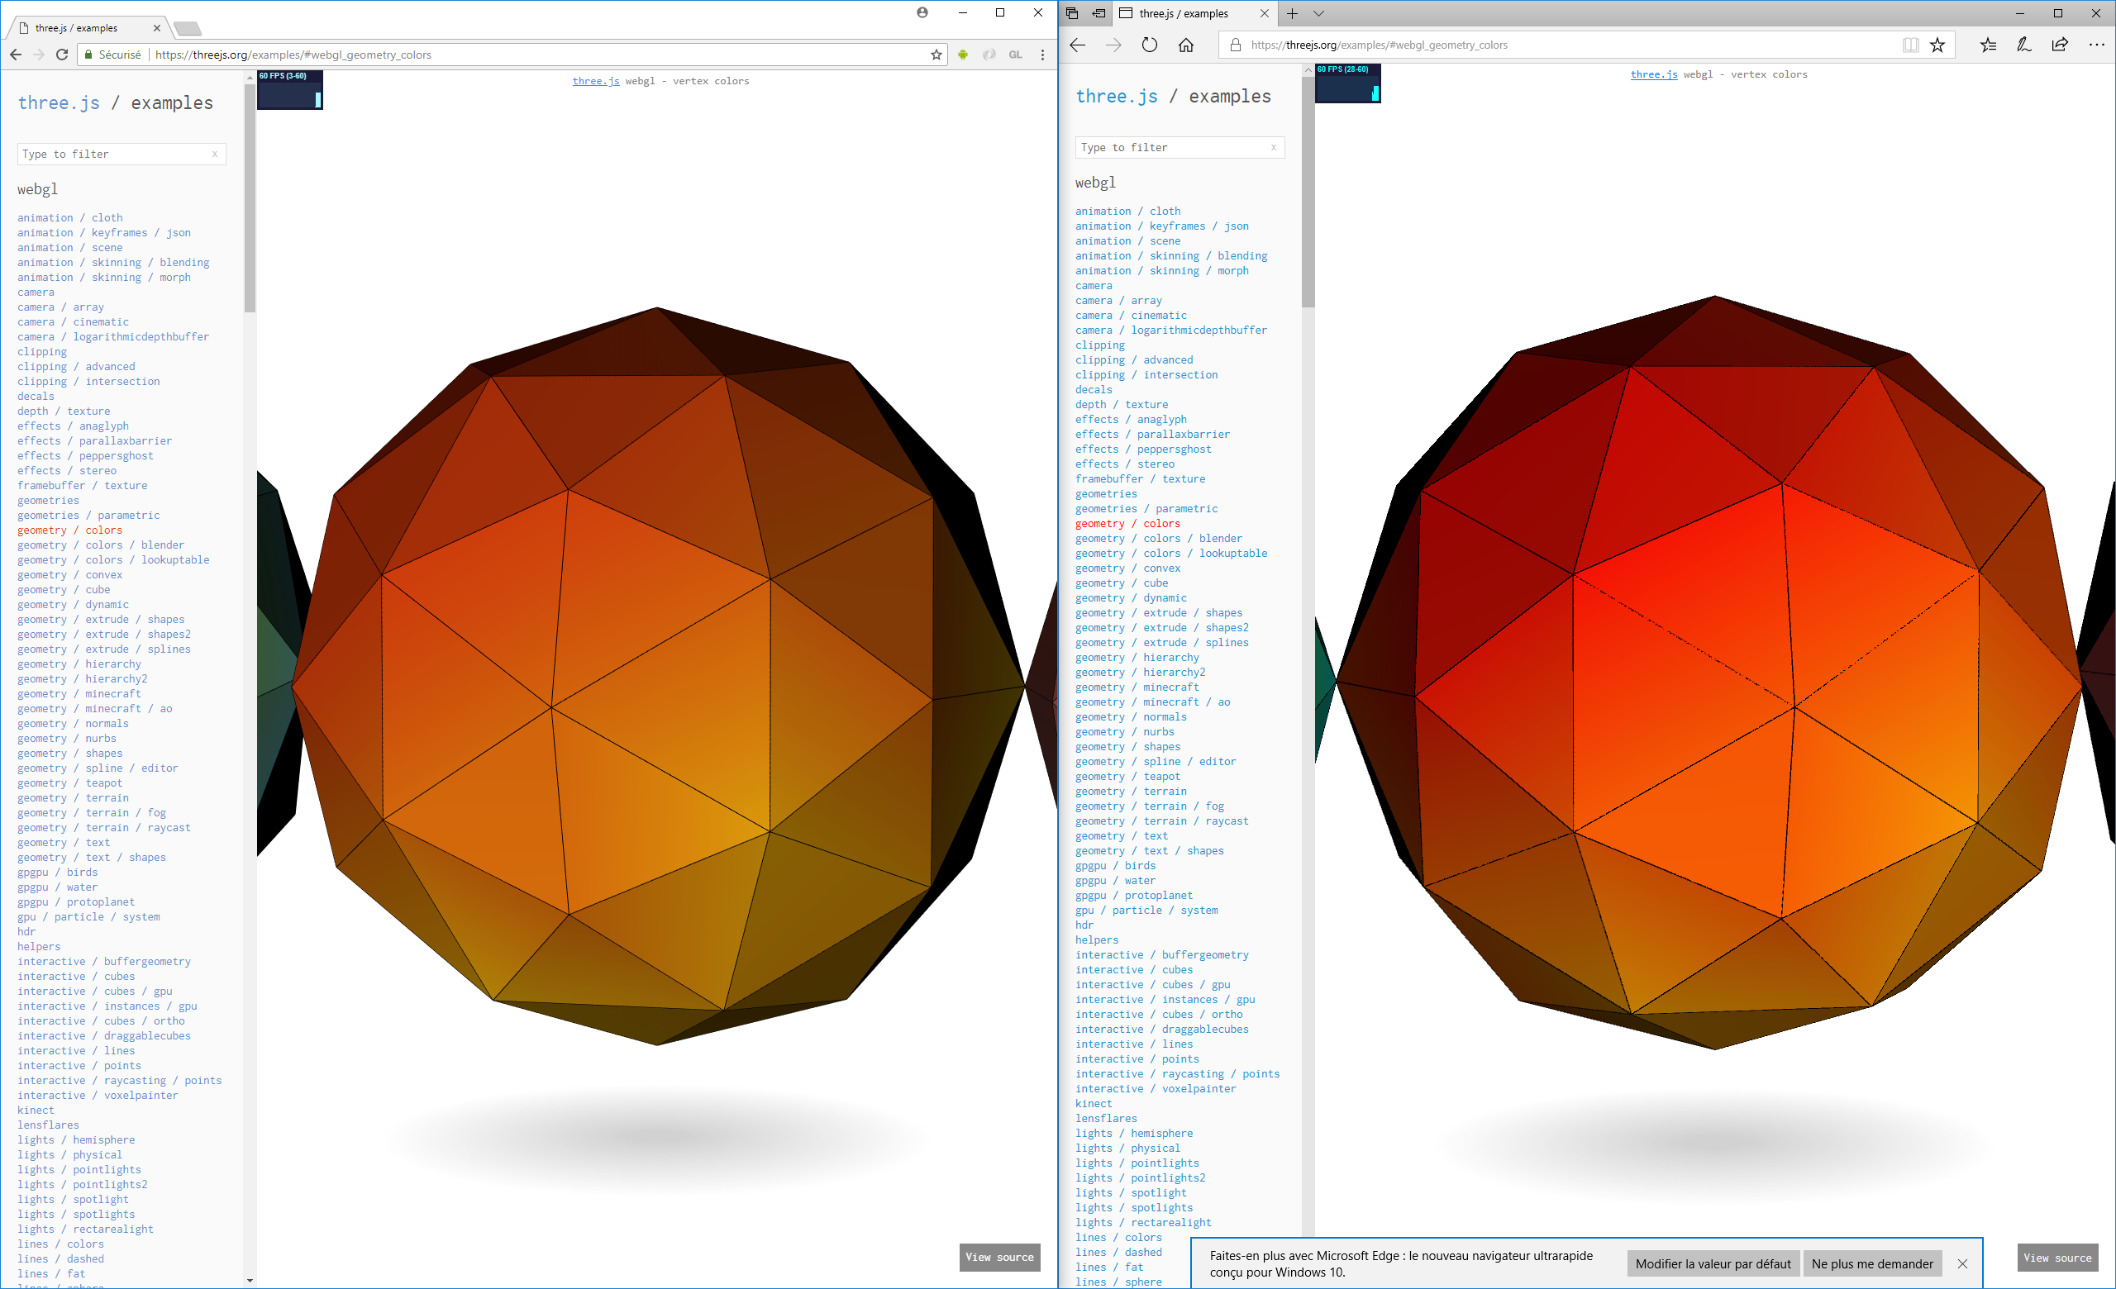The image size is (2116, 1289).
Task: Click the GL extension badge in Chrome's toolbar
Action: pos(1016,54)
